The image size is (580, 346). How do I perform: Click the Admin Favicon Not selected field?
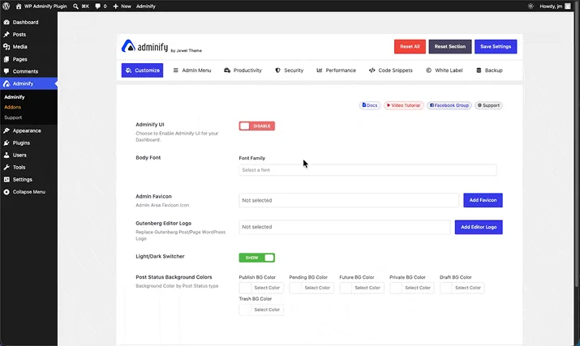click(x=349, y=200)
